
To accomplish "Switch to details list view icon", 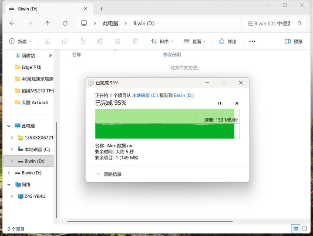I will [x=296, y=229].
